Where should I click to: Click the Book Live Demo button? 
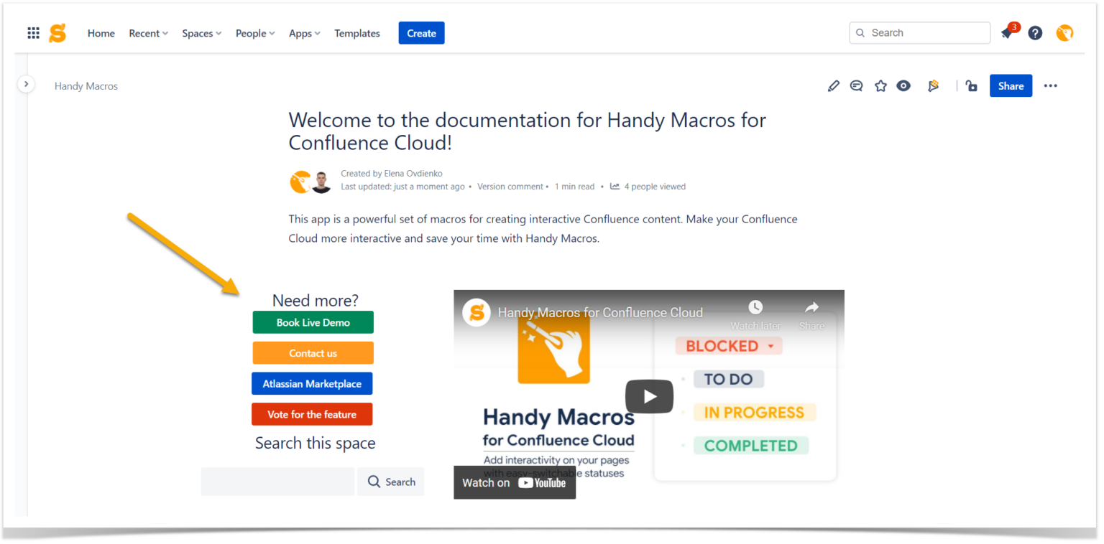(313, 322)
